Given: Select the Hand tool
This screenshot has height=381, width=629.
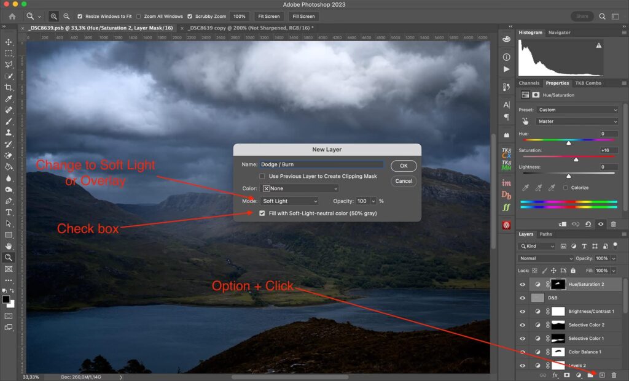Looking at the screenshot, I should pyautogui.click(x=9, y=246).
